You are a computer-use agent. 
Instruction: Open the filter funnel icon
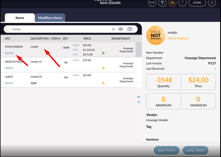[162, 3]
